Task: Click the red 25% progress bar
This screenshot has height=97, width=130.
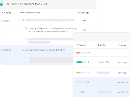Action: tap(81, 53)
